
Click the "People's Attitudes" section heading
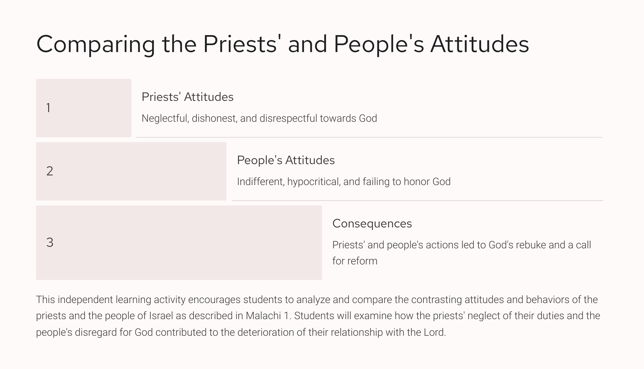tap(286, 160)
